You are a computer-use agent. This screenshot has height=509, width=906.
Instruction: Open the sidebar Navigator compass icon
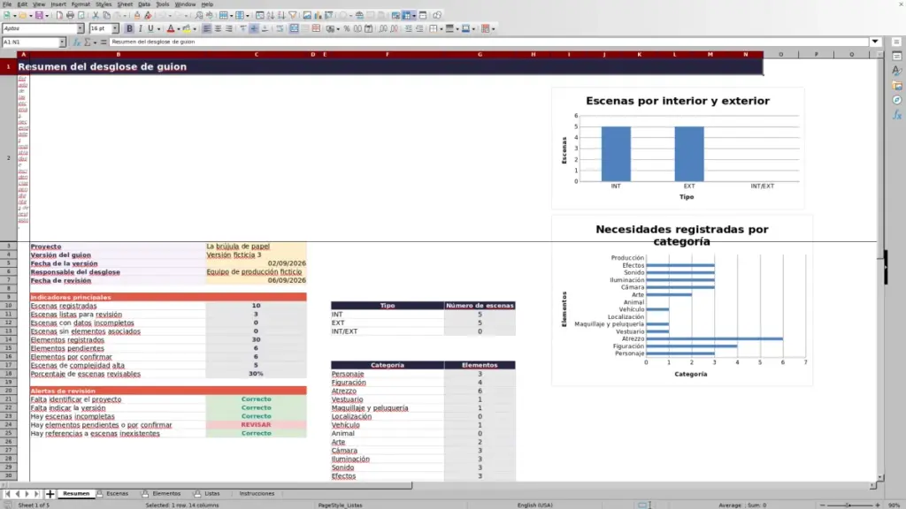click(897, 101)
